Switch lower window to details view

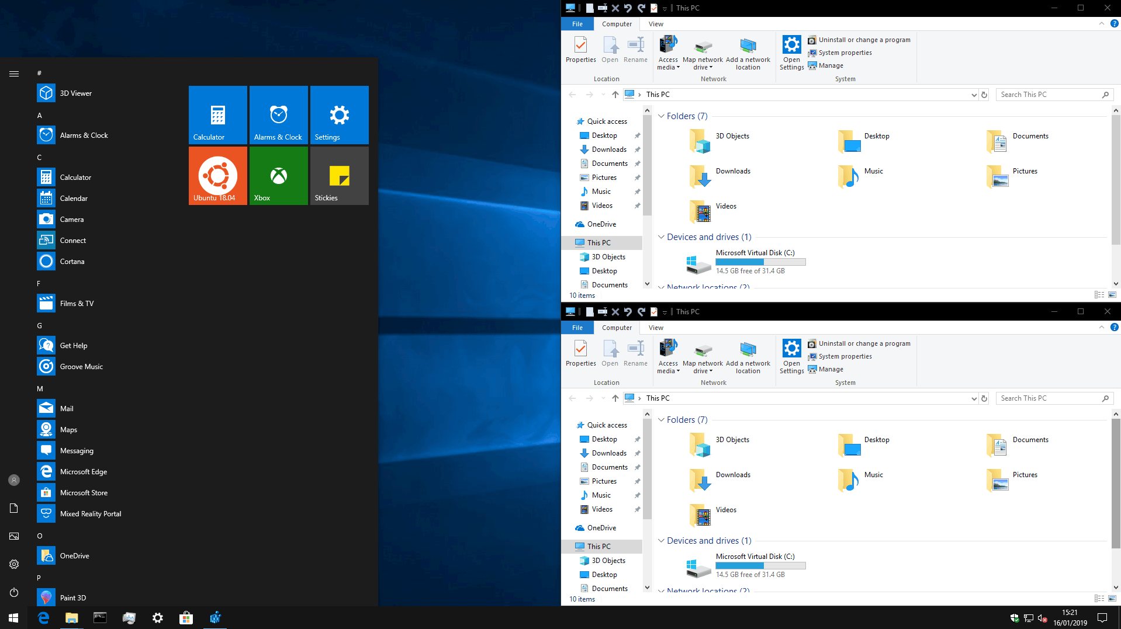coord(1099,599)
